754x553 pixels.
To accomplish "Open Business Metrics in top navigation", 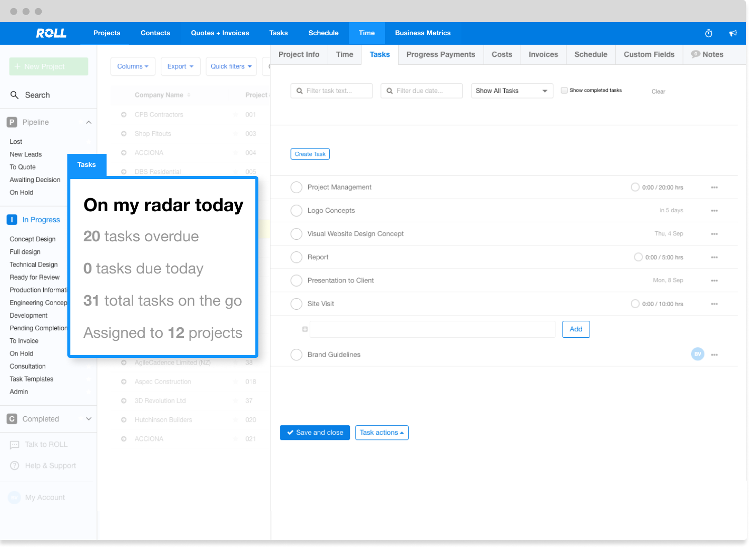I will [x=422, y=33].
